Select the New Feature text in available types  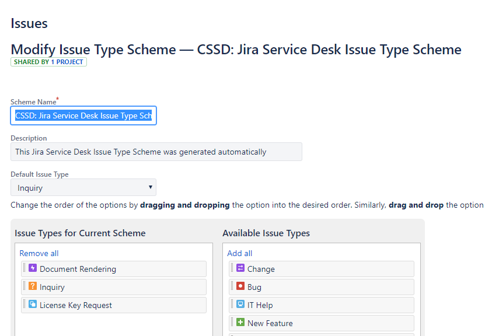(270, 323)
